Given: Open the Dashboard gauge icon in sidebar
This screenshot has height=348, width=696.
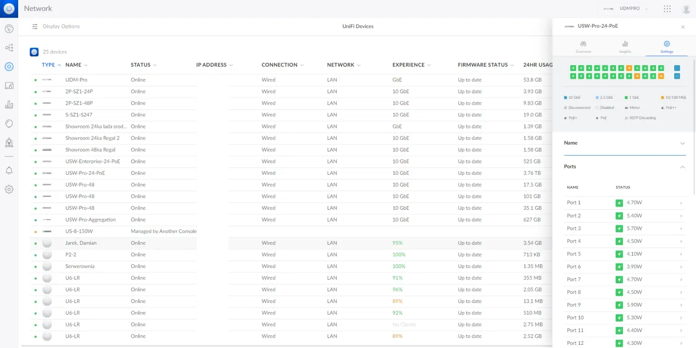Looking at the screenshot, I should tap(9, 29).
